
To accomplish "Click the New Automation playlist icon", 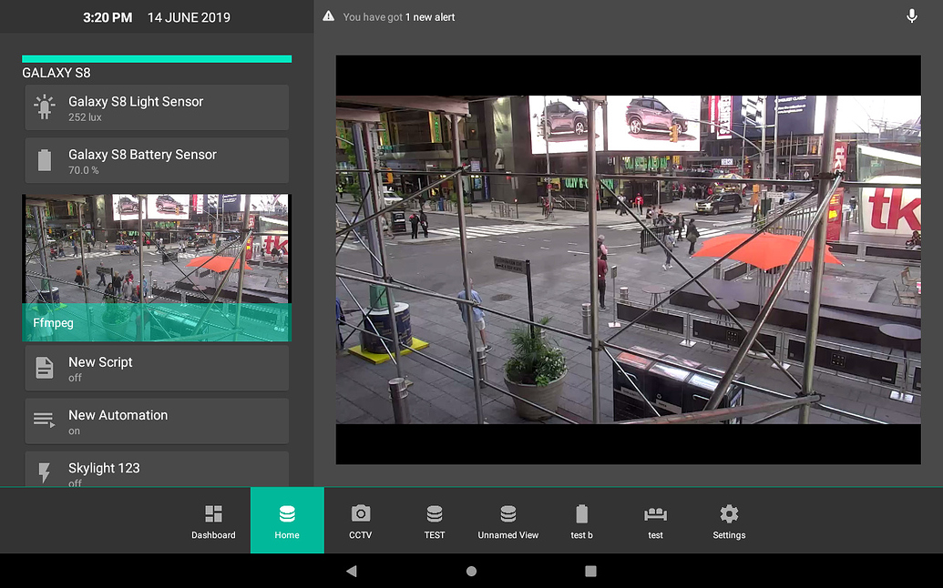I will [x=45, y=421].
